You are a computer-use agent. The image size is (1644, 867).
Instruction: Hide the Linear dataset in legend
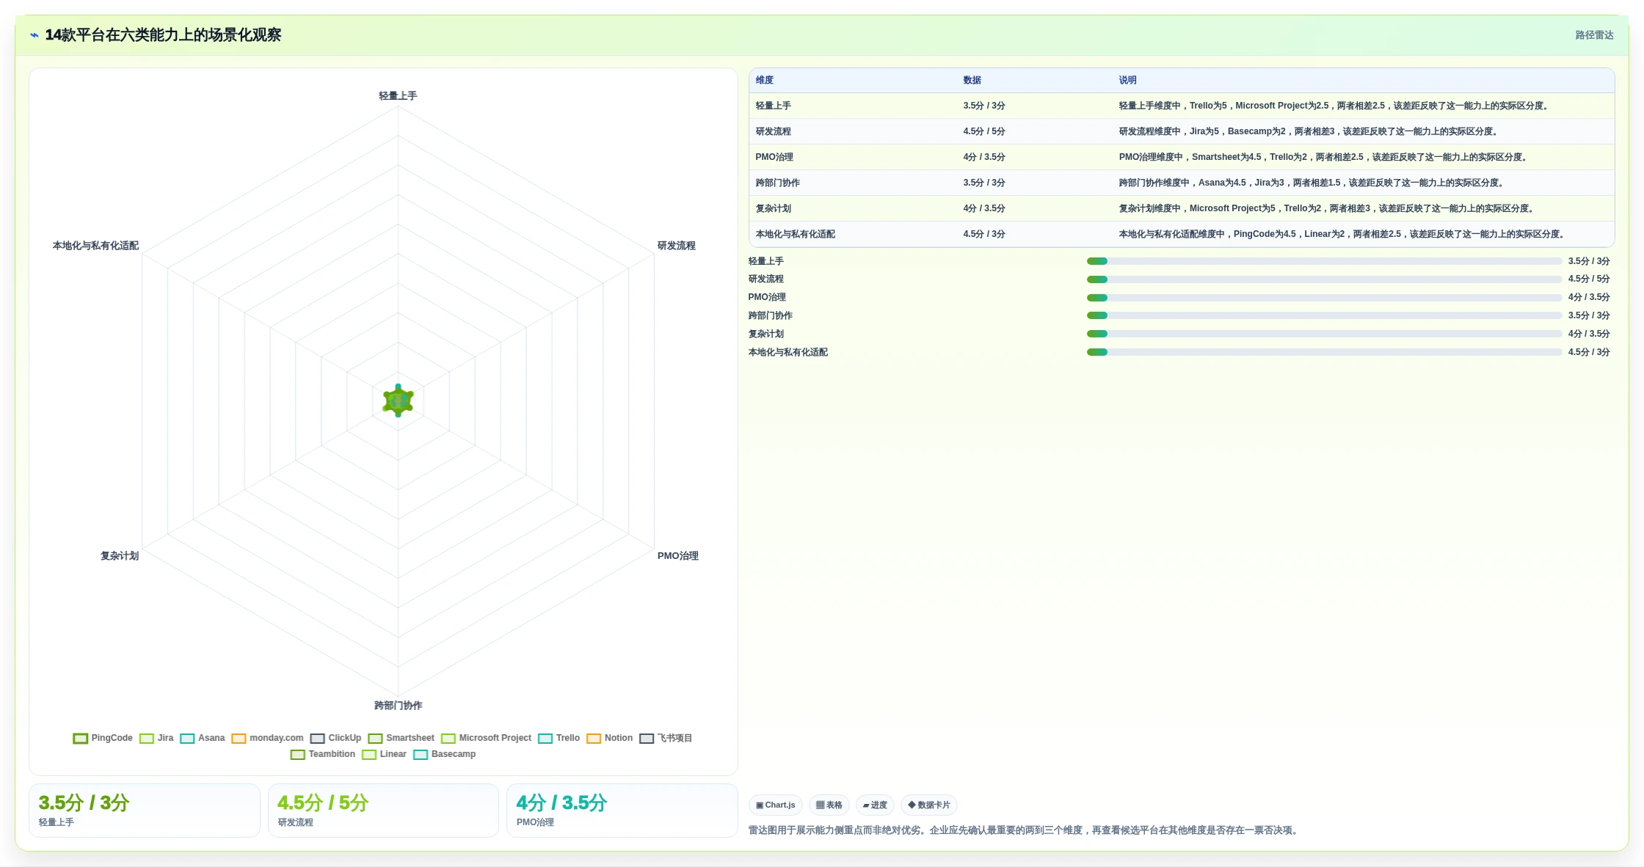pyautogui.click(x=384, y=754)
